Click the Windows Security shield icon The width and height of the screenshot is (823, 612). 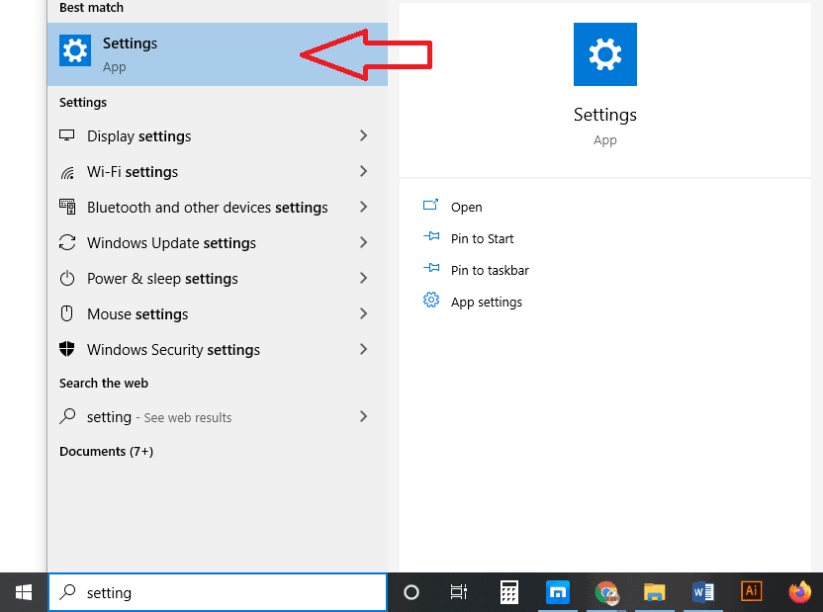point(66,349)
